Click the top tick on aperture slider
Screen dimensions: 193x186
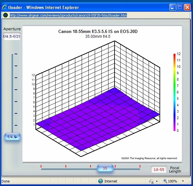(x=16, y=54)
